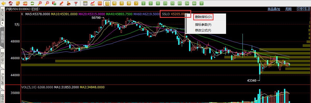Screen dimensions: 311x103
Task: Select the red pencil drawing tool
Action: pos(61,3)
